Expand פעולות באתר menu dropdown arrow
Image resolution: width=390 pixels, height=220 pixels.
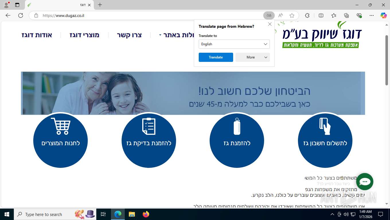160,35
